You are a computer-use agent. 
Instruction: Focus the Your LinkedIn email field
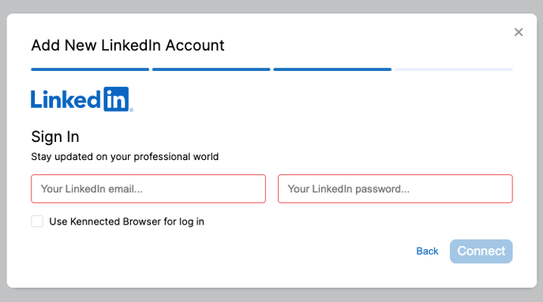(148, 189)
